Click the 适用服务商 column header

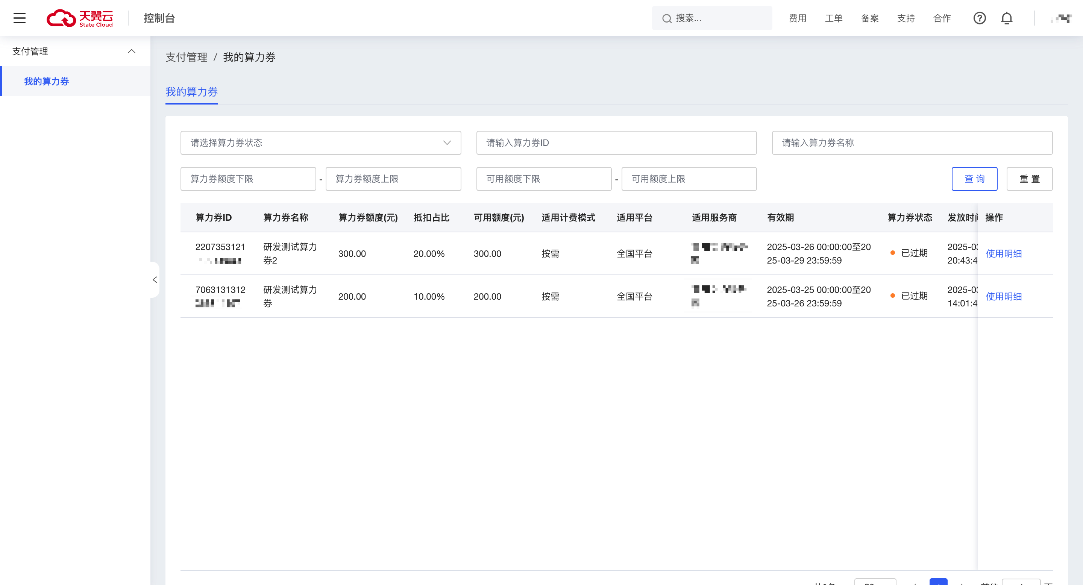[x=714, y=217]
